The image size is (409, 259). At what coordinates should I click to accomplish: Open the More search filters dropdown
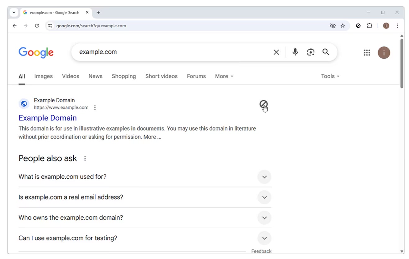[224, 76]
